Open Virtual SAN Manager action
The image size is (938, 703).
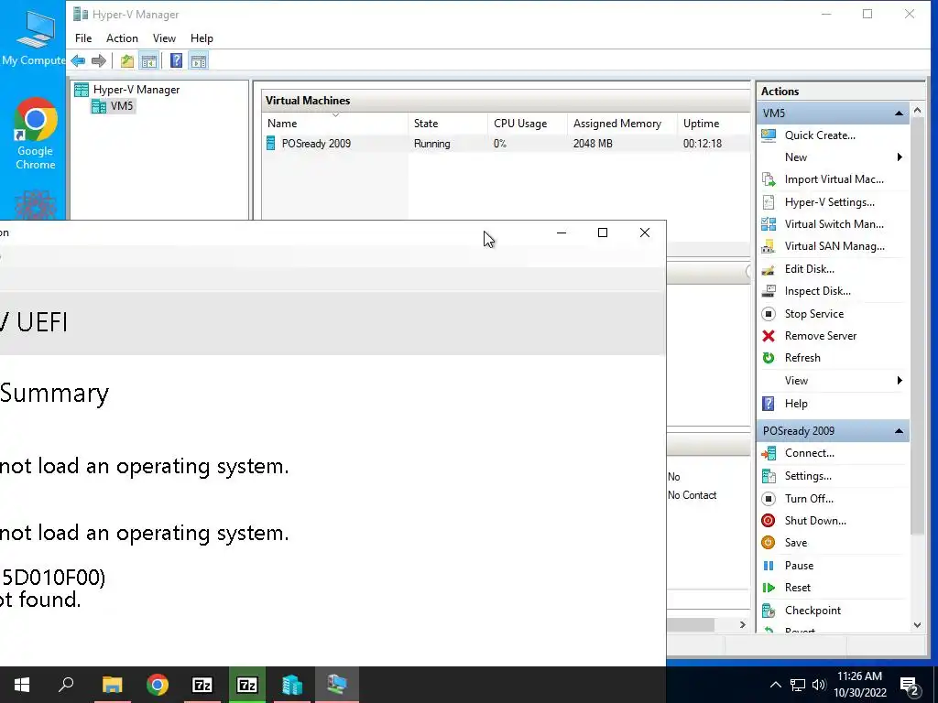click(x=834, y=246)
